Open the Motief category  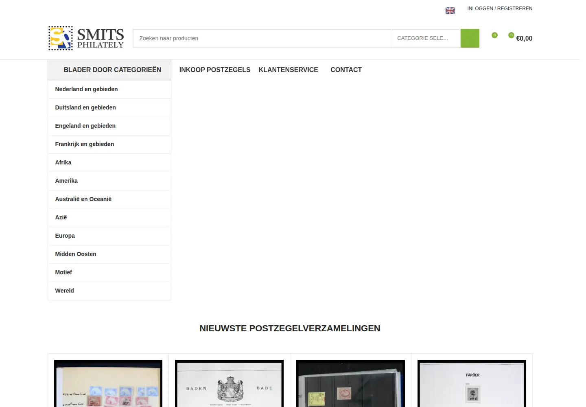[x=109, y=272]
